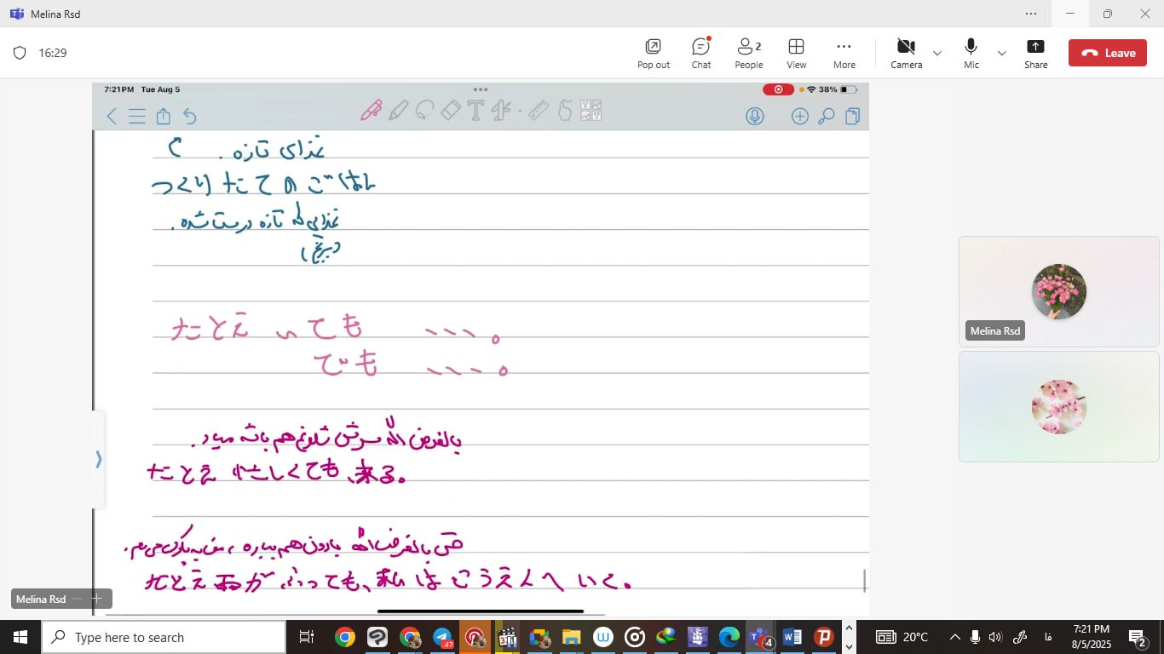Open the Windows Start menu
The width and height of the screenshot is (1164, 654).
(x=20, y=637)
